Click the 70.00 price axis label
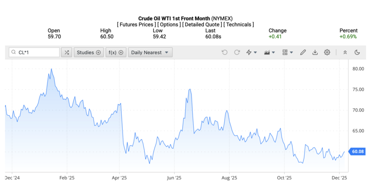This screenshot has width=376, height=182. 358,111
